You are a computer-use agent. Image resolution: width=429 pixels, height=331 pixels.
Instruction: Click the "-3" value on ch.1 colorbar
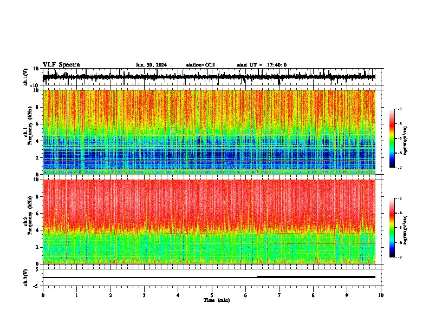(x=400, y=109)
